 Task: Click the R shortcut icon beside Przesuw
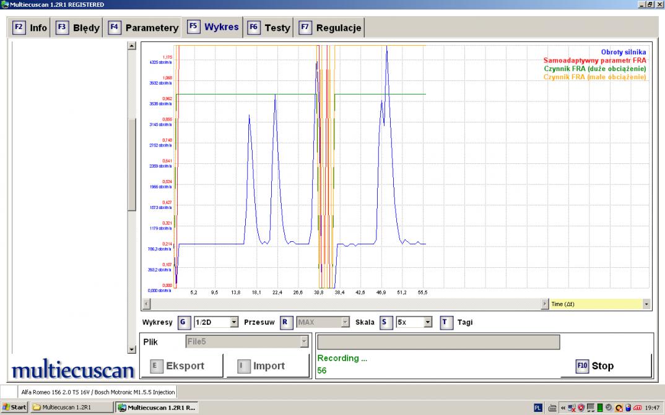(x=286, y=322)
